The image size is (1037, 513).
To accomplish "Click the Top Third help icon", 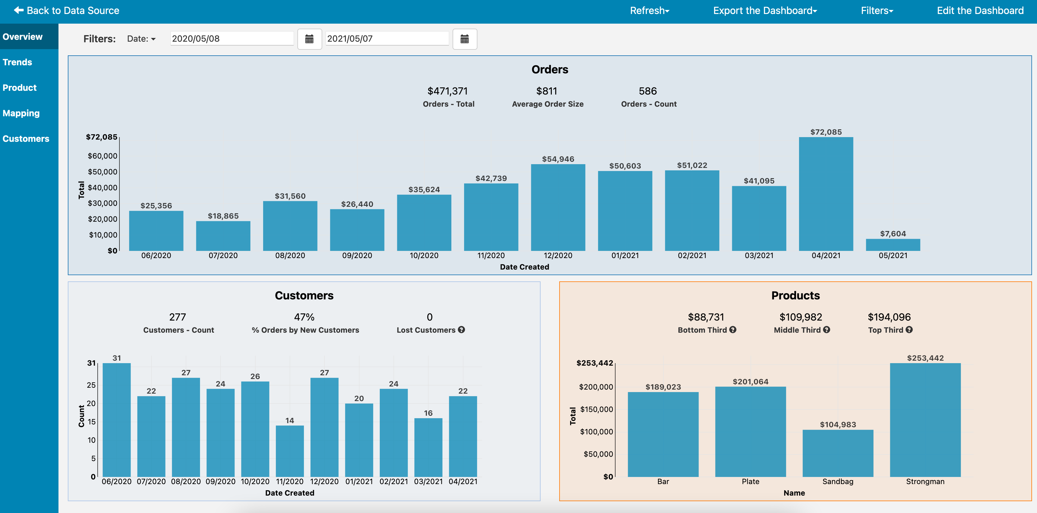I will click(909, 330).
